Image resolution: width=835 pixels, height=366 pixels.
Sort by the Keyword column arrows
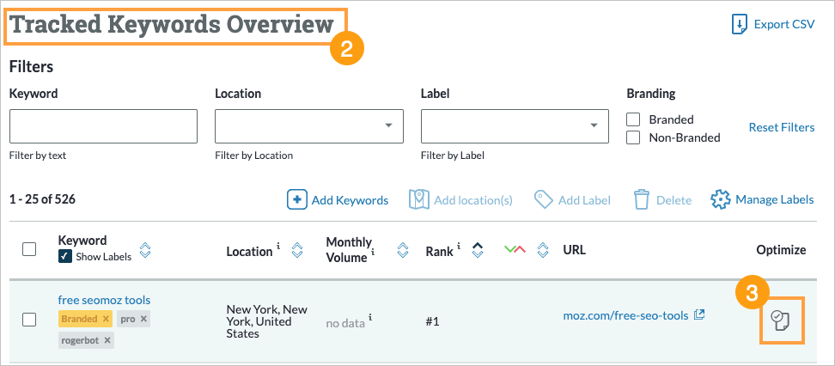click(x=145, y=250)
